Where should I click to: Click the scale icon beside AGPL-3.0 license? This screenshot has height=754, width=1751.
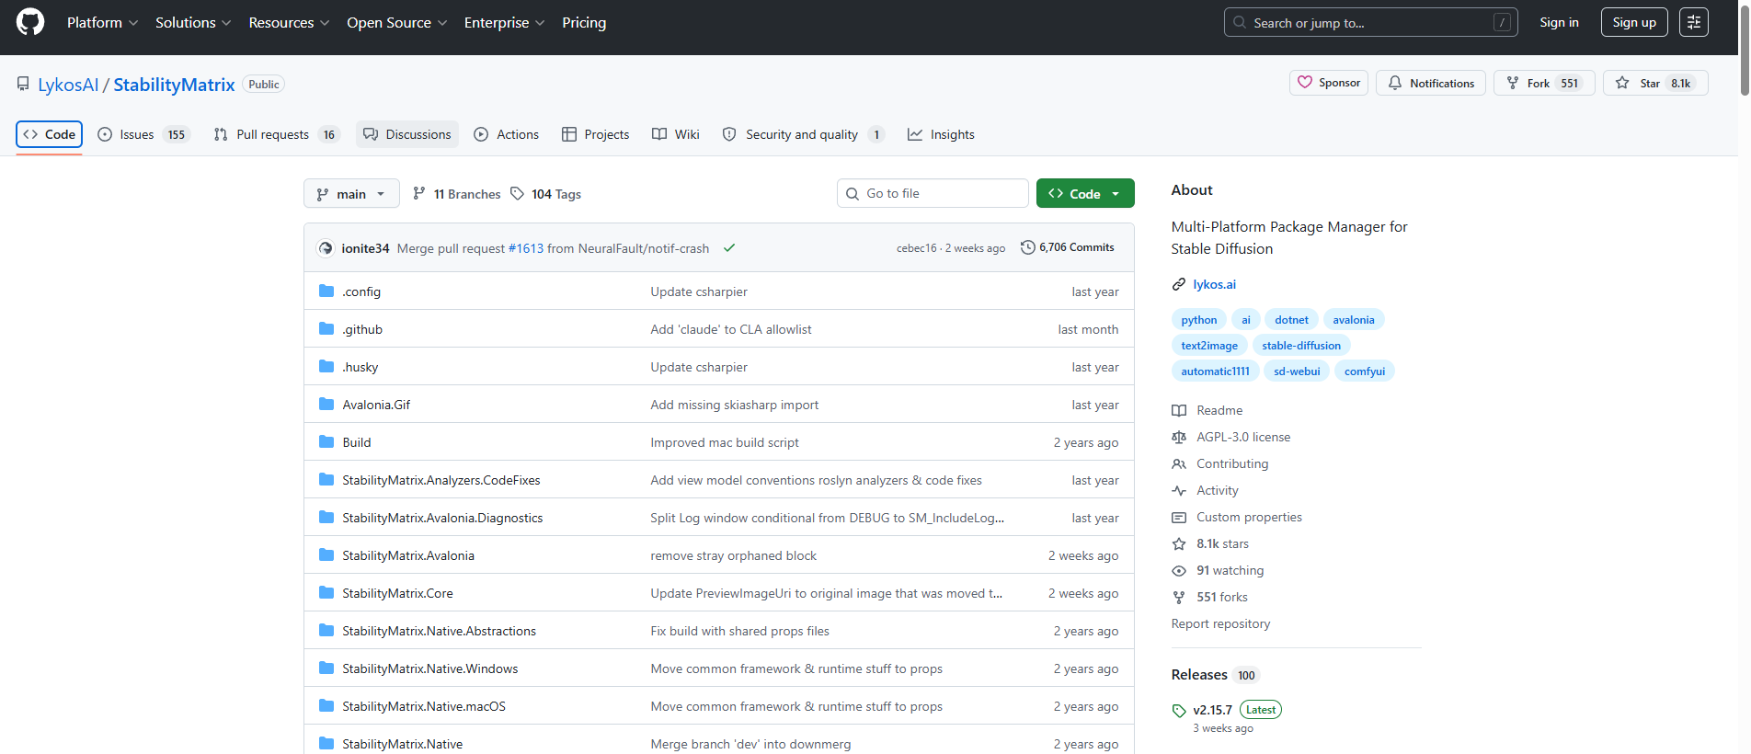[x=1179, y=438]
